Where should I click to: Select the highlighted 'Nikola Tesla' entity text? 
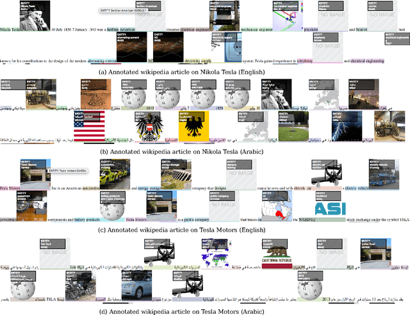10,29
